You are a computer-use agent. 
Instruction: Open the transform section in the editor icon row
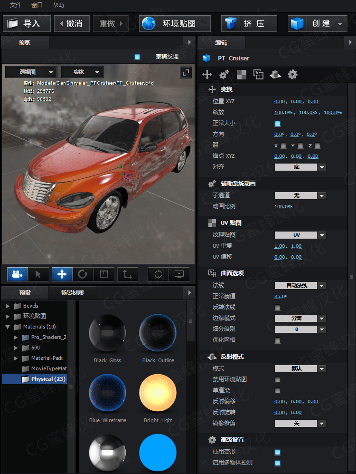click(207, 74)
